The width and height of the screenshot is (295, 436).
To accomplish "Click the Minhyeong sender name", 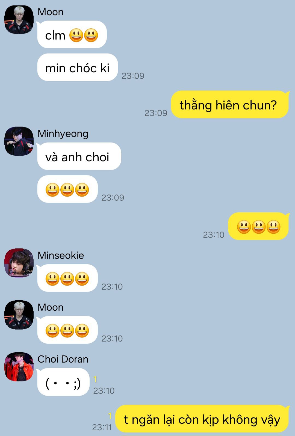I will 63,134.
